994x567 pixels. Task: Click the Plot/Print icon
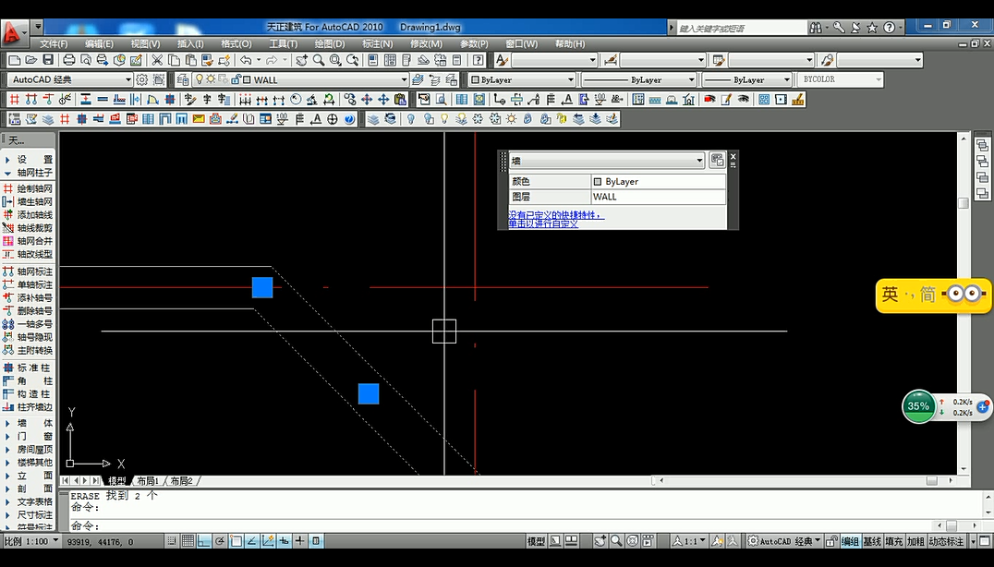68,60
